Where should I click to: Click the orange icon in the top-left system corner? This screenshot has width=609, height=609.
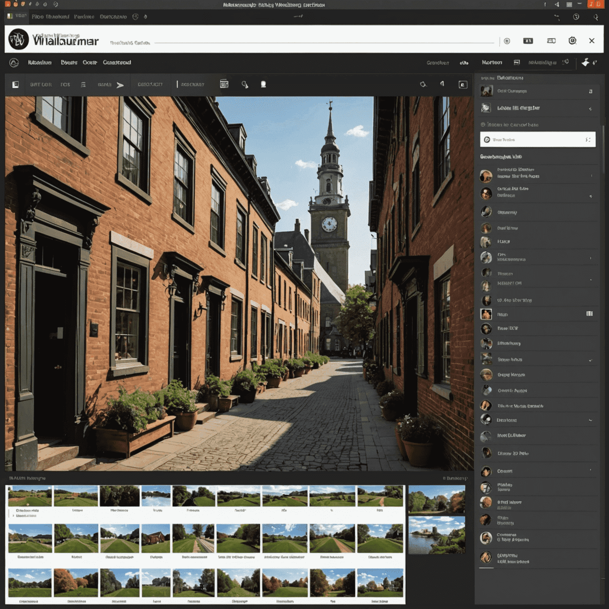point(7,4)
